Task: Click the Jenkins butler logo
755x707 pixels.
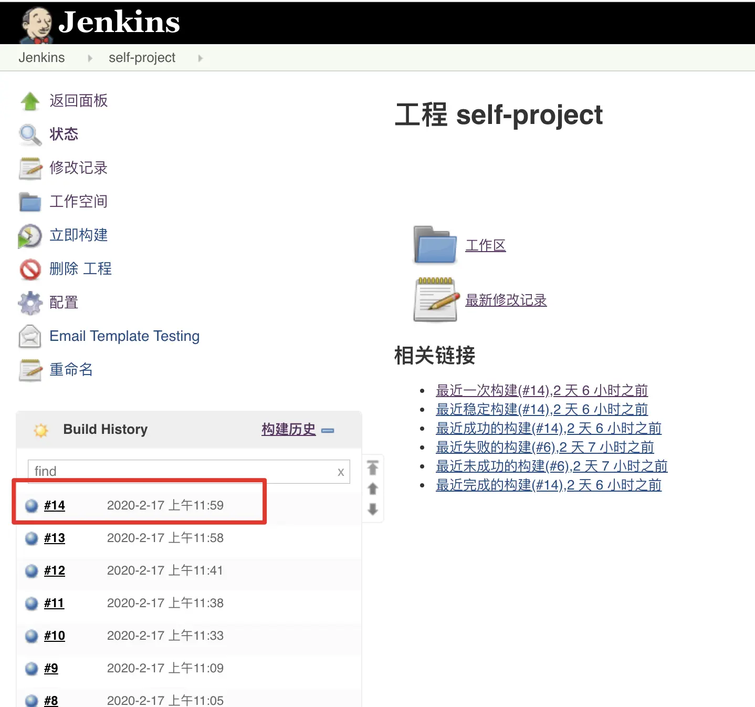Action: pyautogui.click(x=36, y=25)
